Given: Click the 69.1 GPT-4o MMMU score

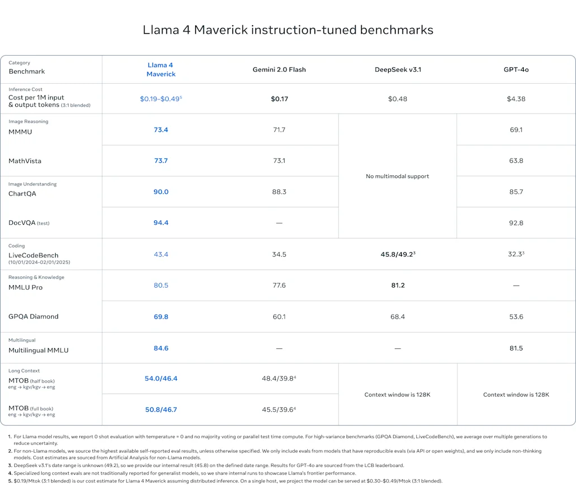Looking at the screenshot, I should 516,130.
